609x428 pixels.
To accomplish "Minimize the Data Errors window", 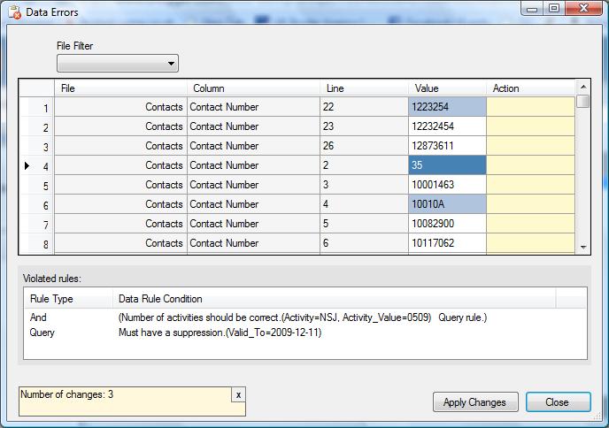I will [532, 9].
